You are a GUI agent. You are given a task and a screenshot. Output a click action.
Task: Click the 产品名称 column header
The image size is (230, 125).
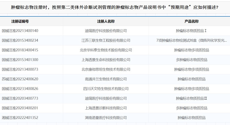point(192,21)
